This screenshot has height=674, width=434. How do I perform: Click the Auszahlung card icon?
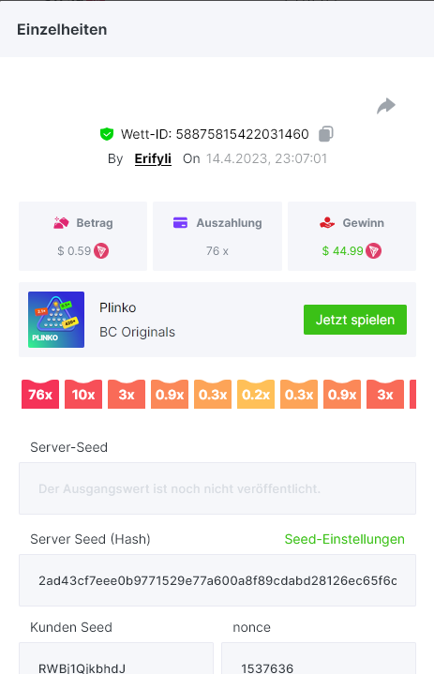click(180, 223)
